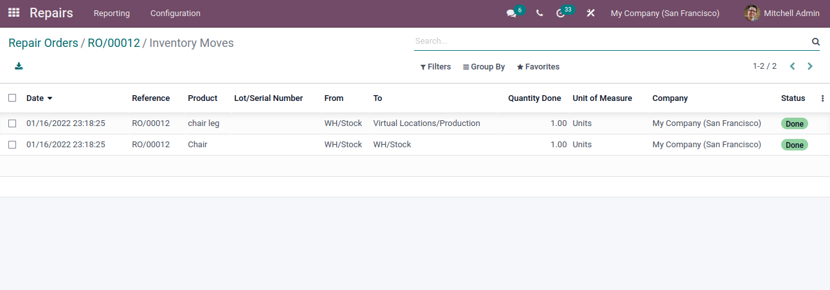Check the Chair row checkbox
This screenshot has height=290, width=830.
[x=12, y=145]
